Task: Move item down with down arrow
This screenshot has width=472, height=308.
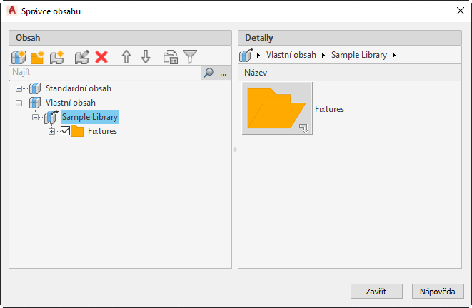Action: tap(146, 57)
